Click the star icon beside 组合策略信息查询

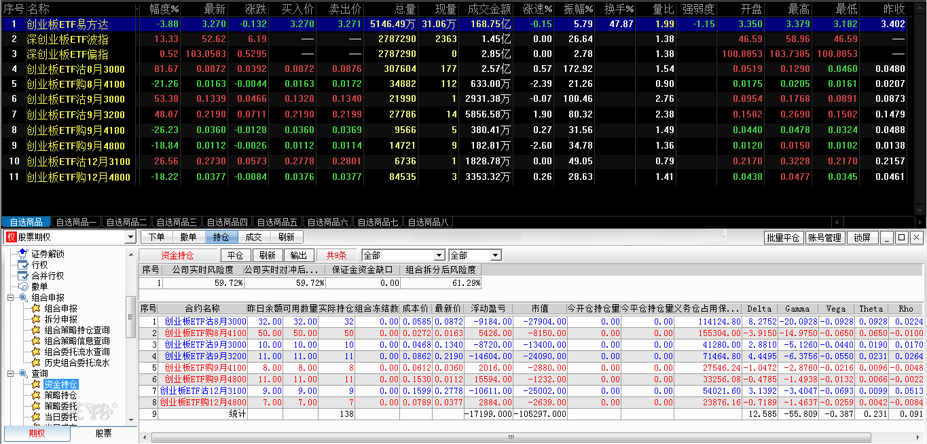[x=37, y=341]
